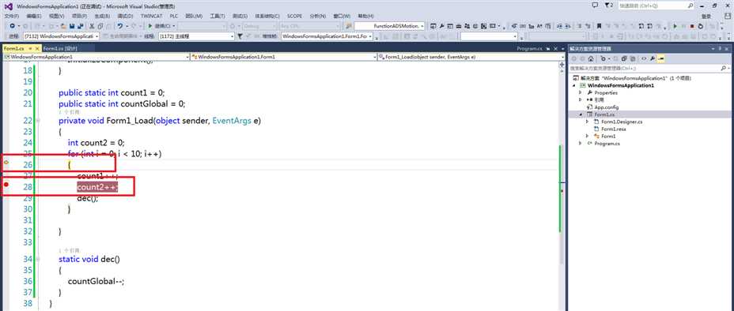Screen dimensions: 734x311
Task: Expand the Properties node in Solution Explorer
Action: (x=581, y=92)
